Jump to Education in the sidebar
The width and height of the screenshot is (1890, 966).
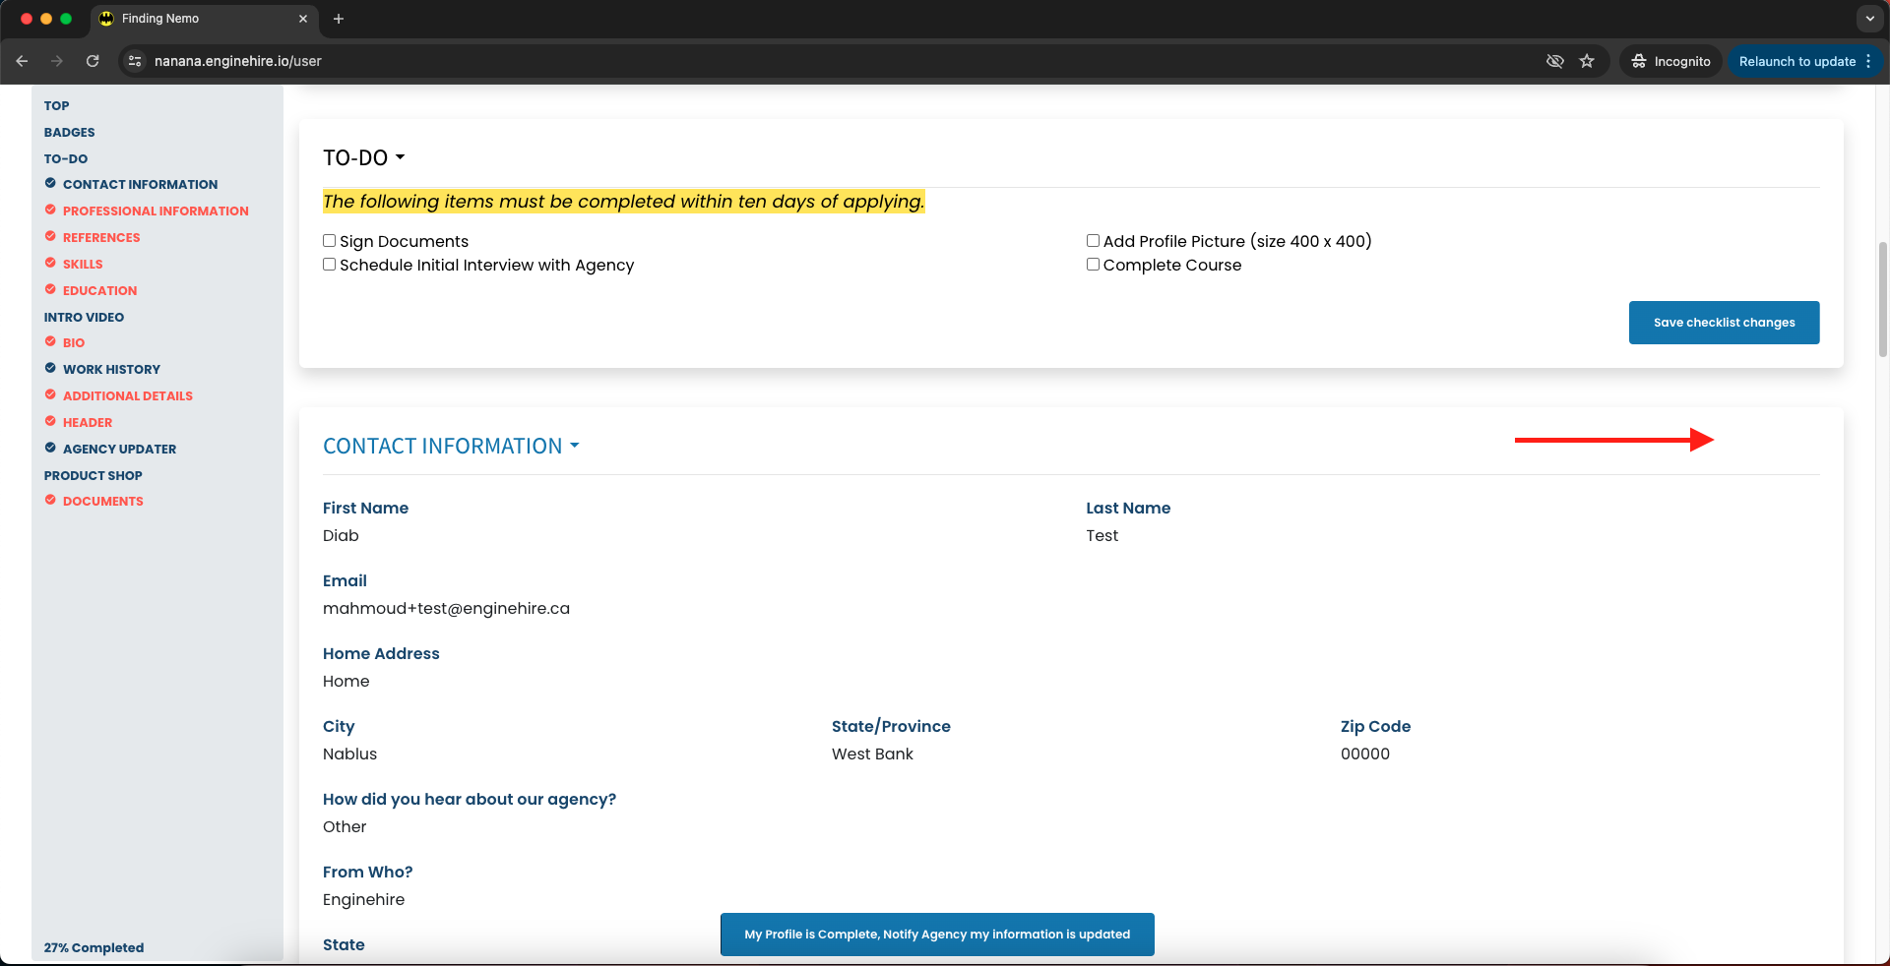(100, 290)
